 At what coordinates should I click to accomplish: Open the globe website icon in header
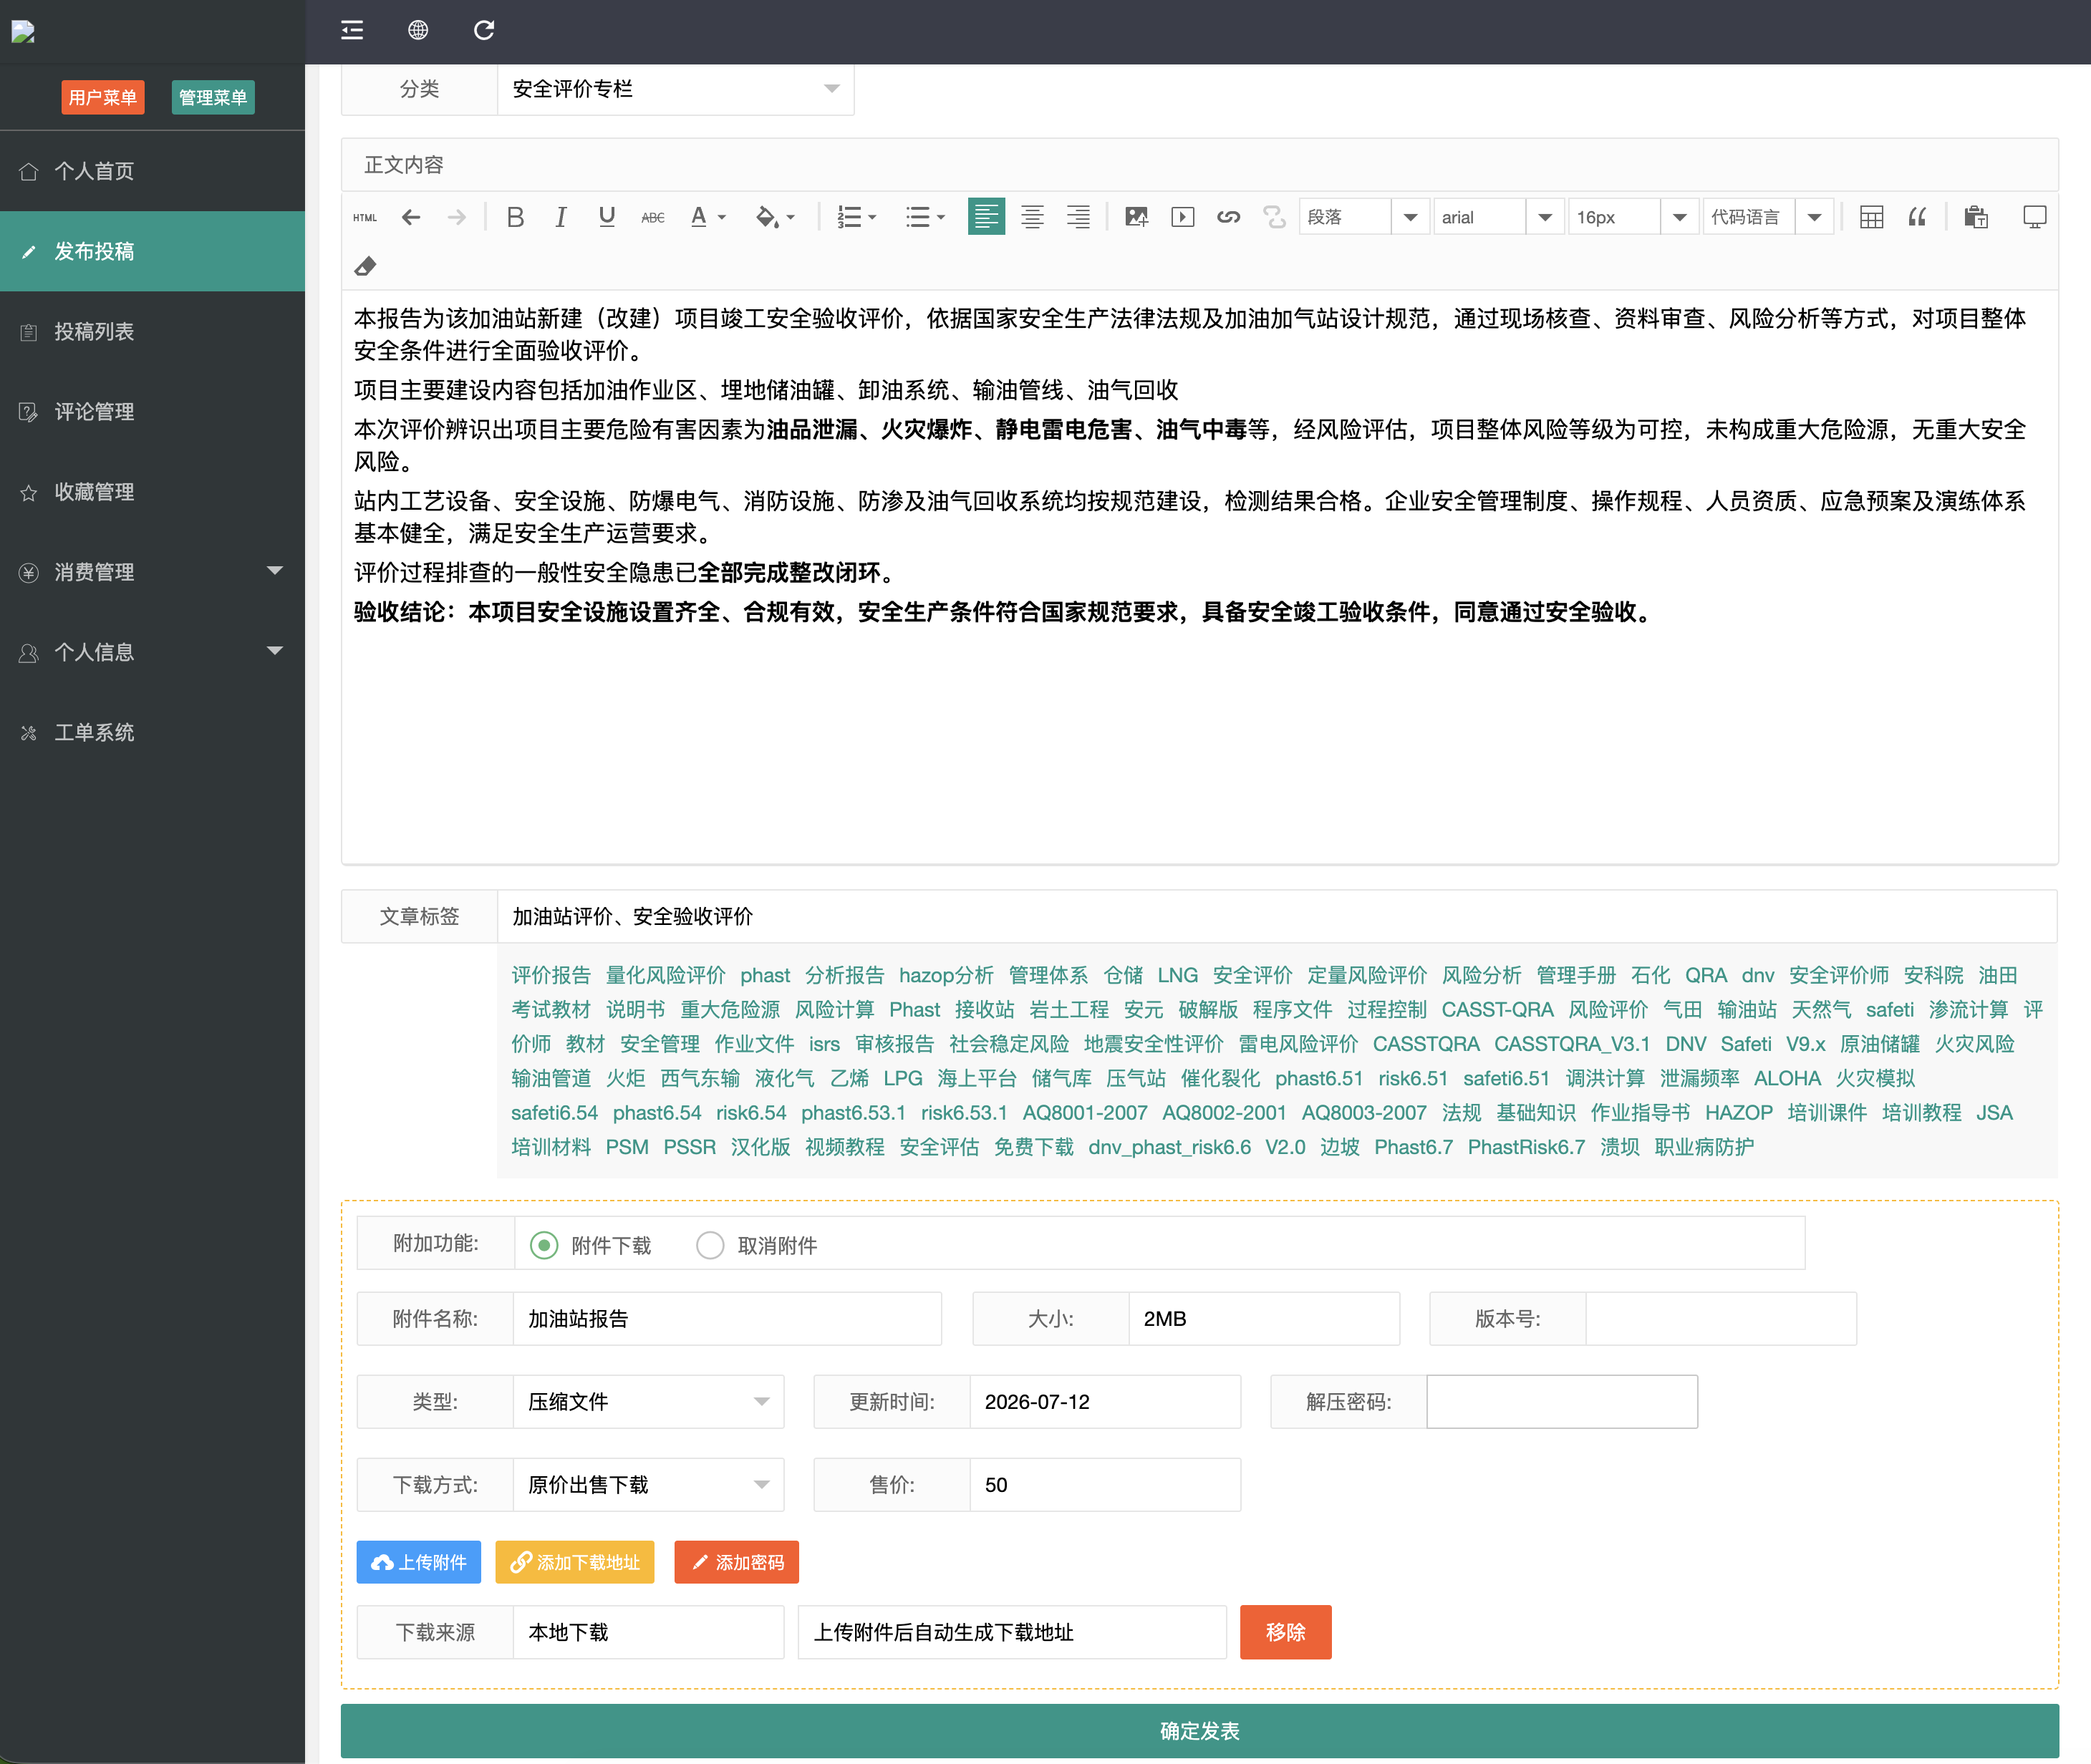click(x=418, y=30)
